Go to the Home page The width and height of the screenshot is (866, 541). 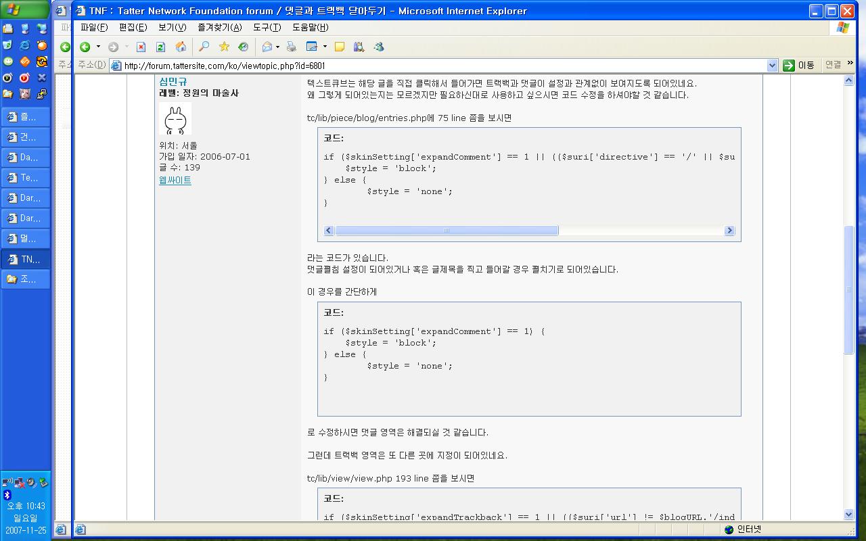point(181,47)
